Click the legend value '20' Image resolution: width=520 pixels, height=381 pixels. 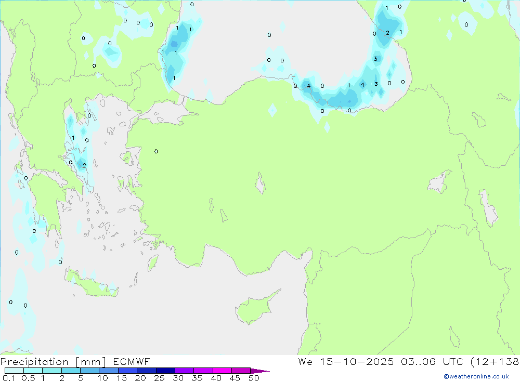140,378
